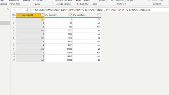This screenshot has height=95, width=169.
Task: Select Transaction ID cell with value 6
Action: pos(30,53)
